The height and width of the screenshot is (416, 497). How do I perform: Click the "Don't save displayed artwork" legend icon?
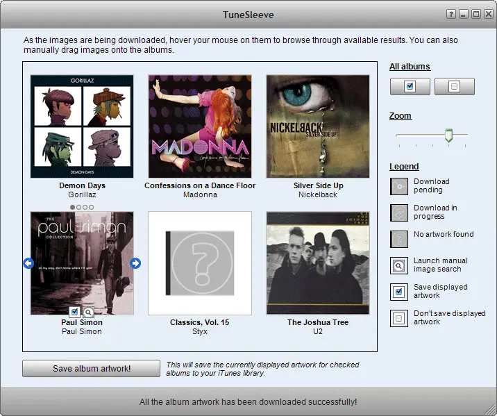[399, 318]
